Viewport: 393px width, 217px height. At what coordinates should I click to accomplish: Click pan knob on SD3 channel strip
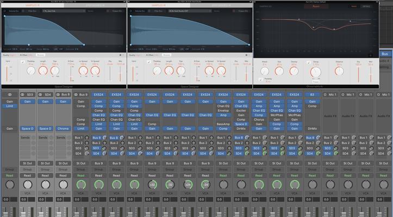tap(28, 184)
